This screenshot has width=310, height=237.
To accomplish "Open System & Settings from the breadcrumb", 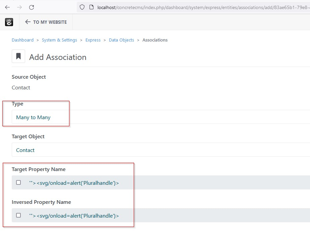I will [x=59, y=40].
